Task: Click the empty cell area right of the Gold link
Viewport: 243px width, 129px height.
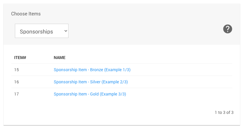Action: pyautogui.click(x=182, y=94)
